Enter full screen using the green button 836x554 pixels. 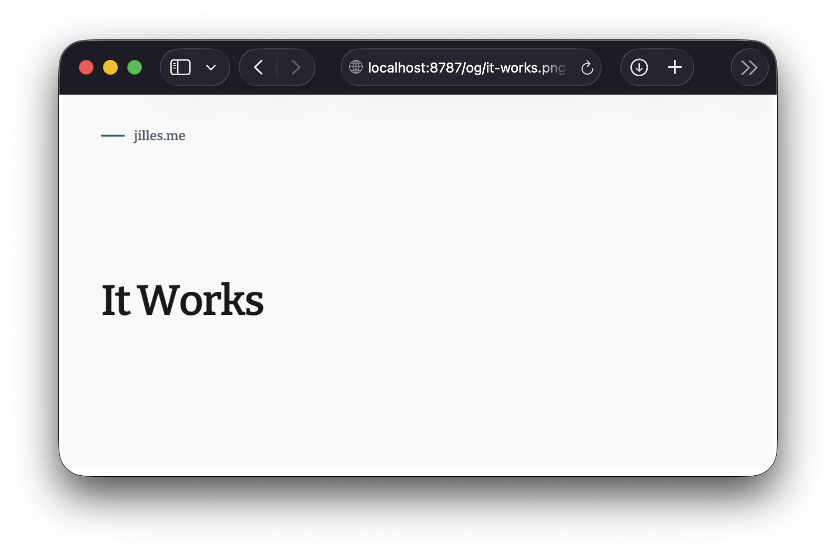pyautogui.click(x=135, y=67)
